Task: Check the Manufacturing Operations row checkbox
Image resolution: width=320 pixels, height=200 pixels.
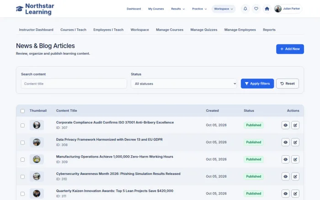Action: click(23, 160)
